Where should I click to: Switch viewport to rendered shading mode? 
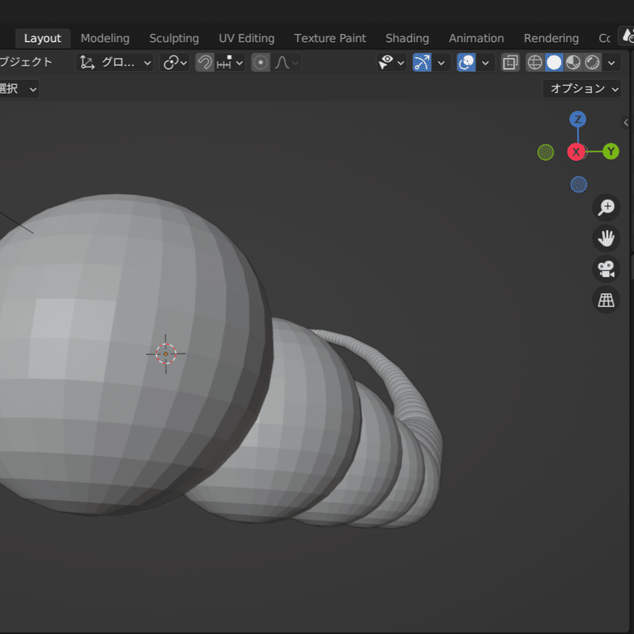pyautogui.click(x=591, y=63)
